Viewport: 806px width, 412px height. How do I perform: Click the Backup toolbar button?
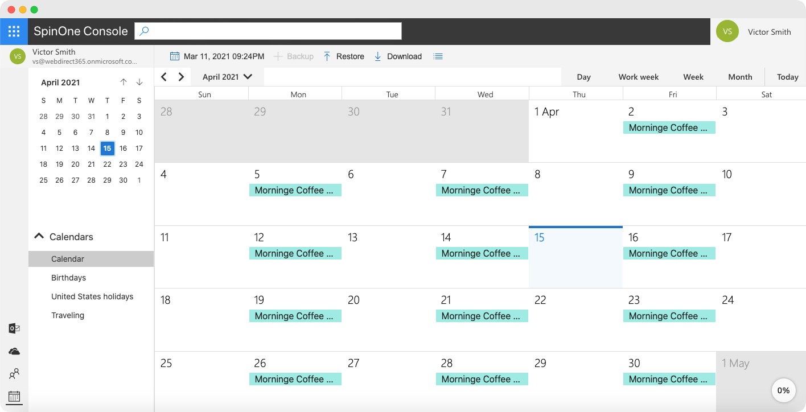coord(294,56)
